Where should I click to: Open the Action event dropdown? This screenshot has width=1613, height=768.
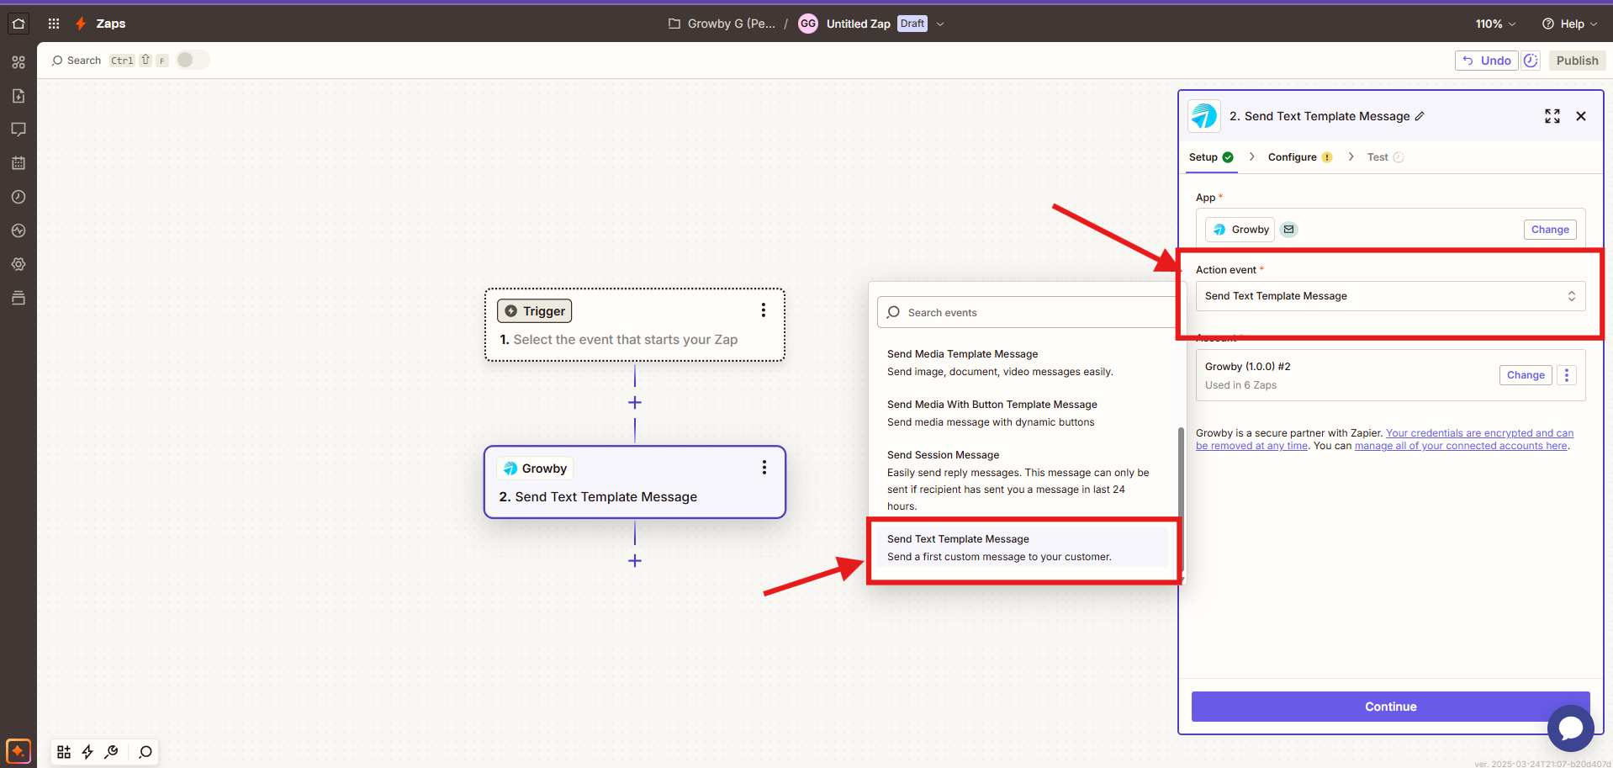coord(1390,296)
